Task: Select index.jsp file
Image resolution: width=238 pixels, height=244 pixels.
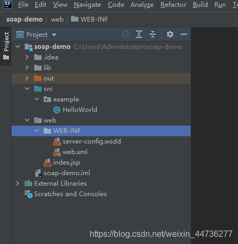Action: point(66,162)
